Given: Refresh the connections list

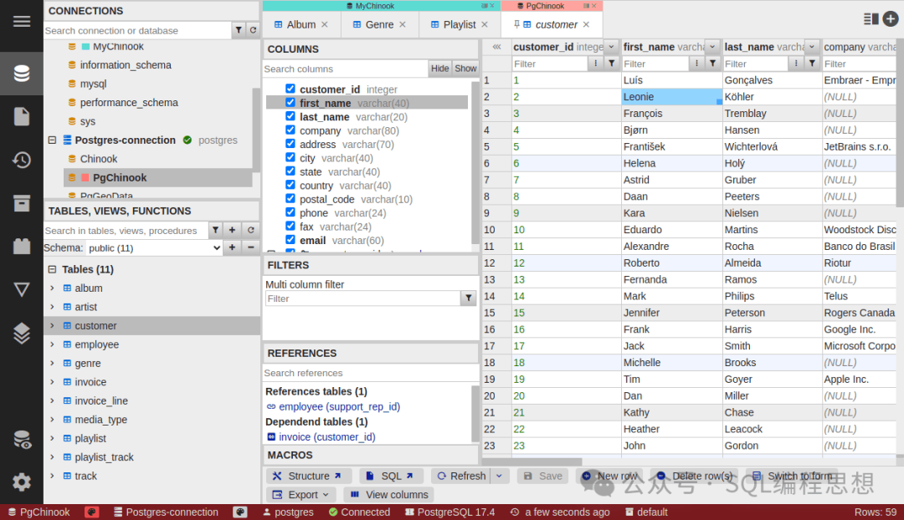Looking at the screenshot, I should [x=253, y=30].
